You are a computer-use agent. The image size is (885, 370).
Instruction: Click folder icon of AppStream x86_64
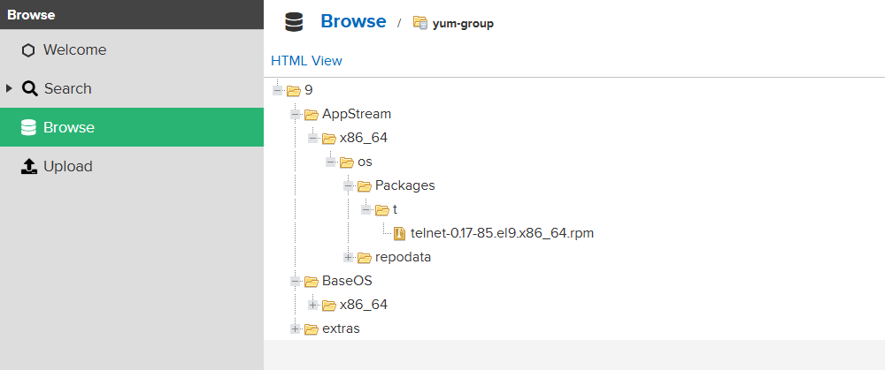(x=329, y=139)
